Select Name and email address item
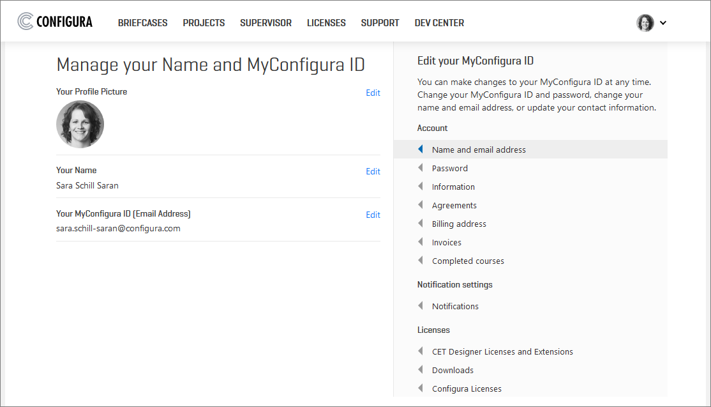711x407 pixels. 530,150
